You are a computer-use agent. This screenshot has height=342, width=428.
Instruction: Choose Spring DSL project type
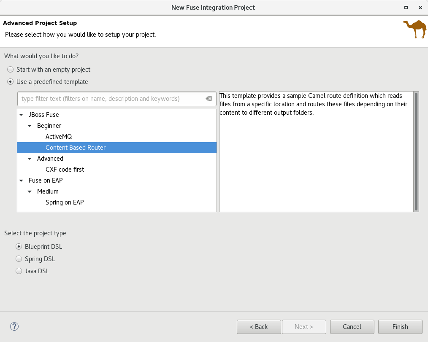click(x=19, y=259)
